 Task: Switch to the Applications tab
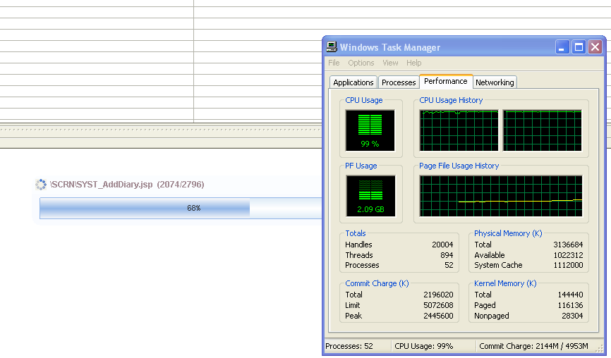pyautogui.click(x=353, y=82)
